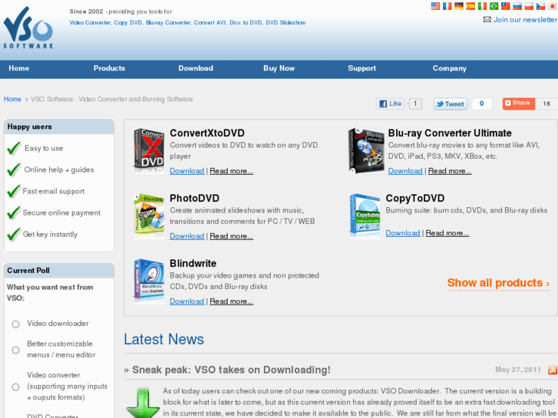Open the Buy Now menu
The width and height of the screenshot is (558, 418).
coord(279,68)
